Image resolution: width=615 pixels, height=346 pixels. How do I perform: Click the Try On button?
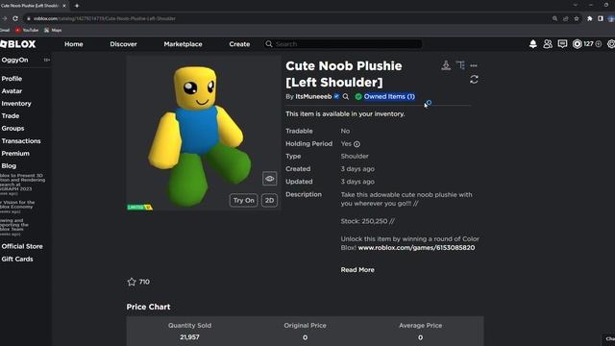(x=243, y=201)
